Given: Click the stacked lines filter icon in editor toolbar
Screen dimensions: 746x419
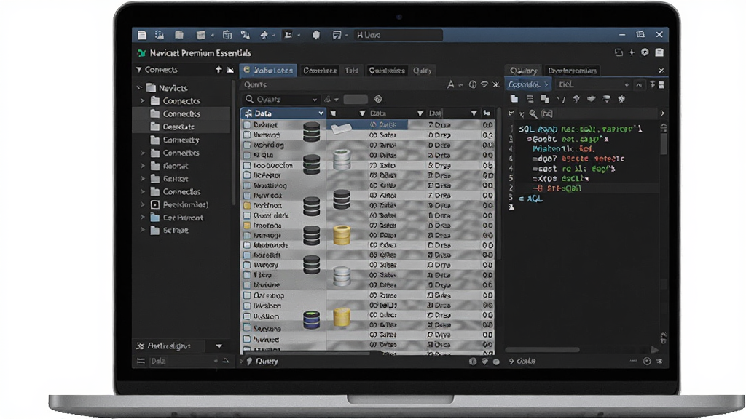Looking at the screenshot, I should (x=607, y=99).
